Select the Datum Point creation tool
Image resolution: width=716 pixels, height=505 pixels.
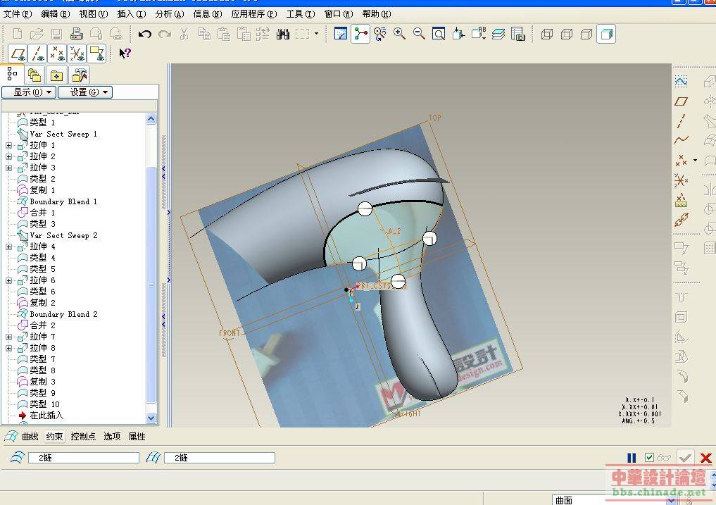[681, 161]
